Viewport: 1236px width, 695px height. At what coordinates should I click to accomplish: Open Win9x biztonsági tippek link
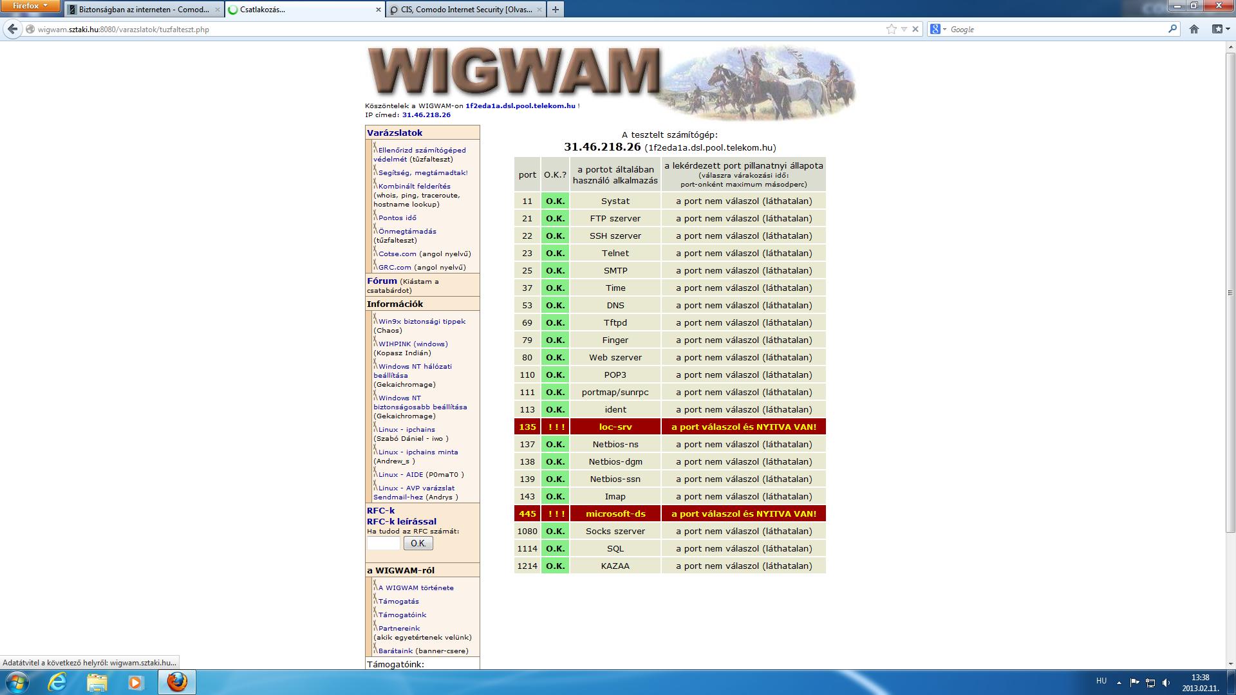pos(422,321)
